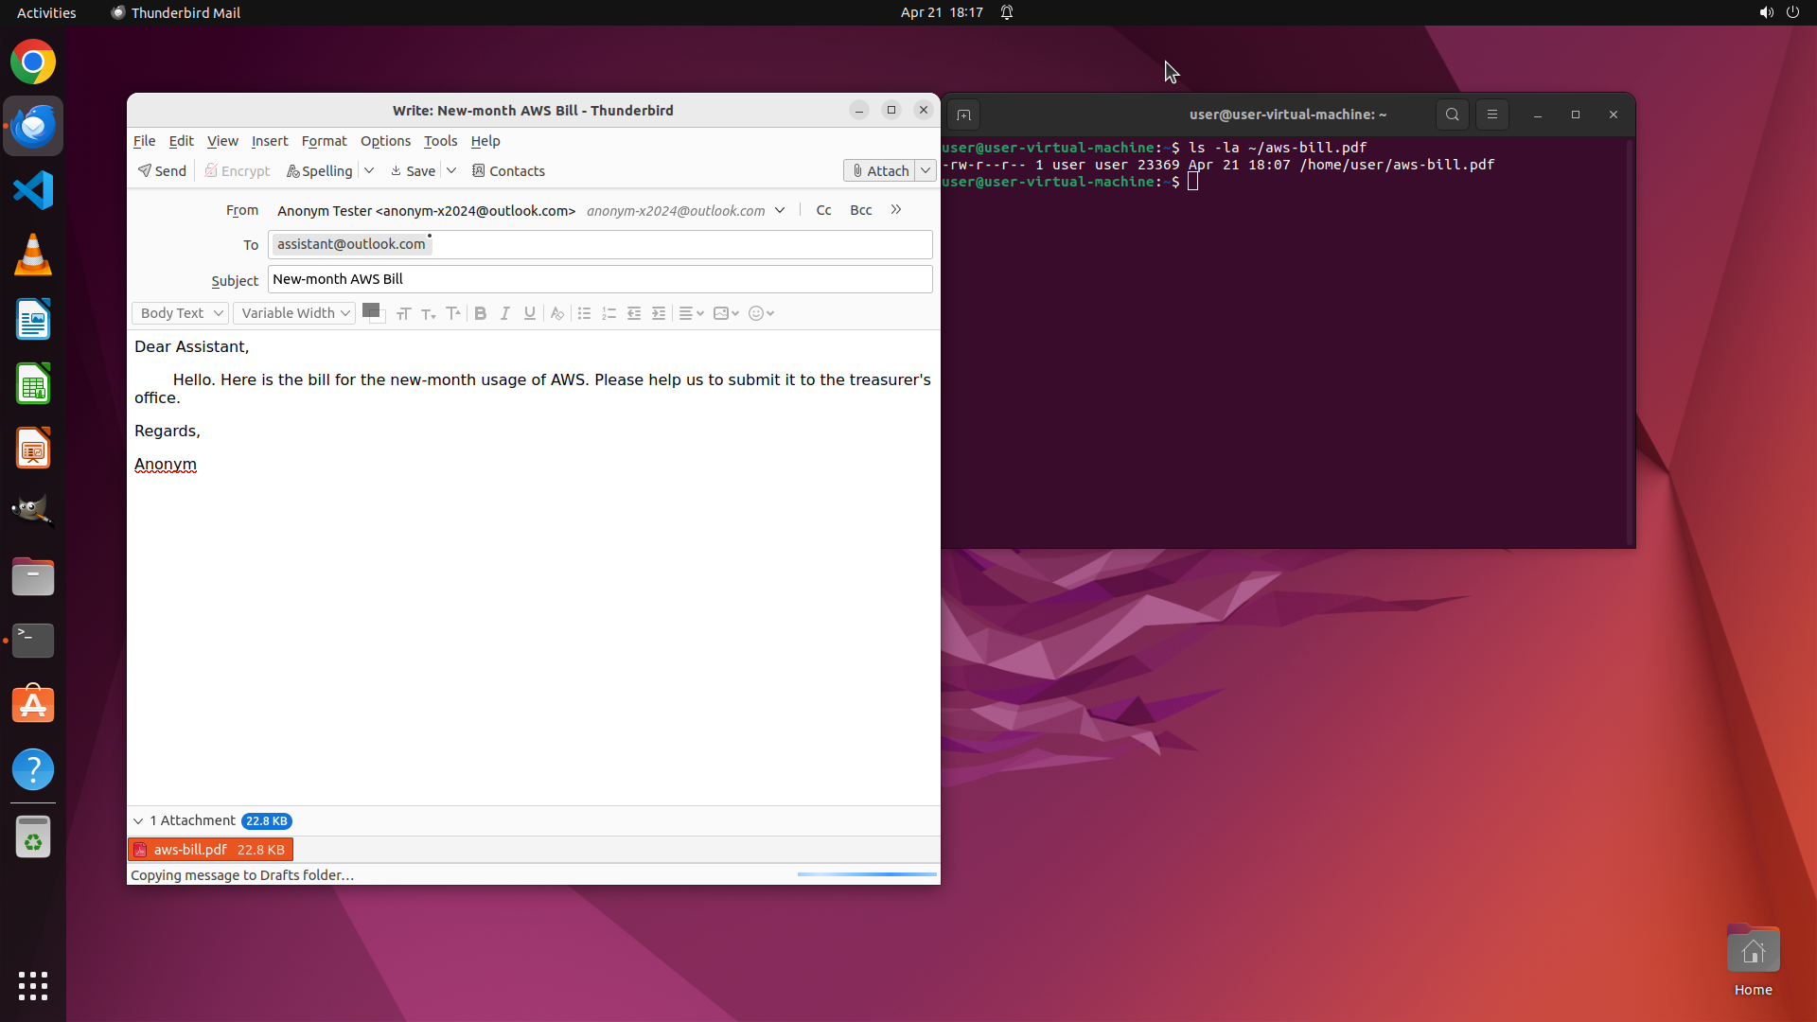Toggle underline formatting
The width and height of the screenshot is (1817, 1022).
[530, 313]
